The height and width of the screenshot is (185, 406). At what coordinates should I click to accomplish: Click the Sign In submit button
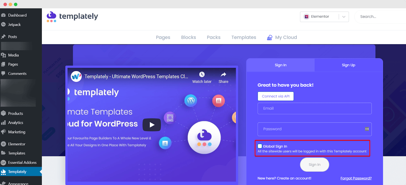[x=314, y=165]
